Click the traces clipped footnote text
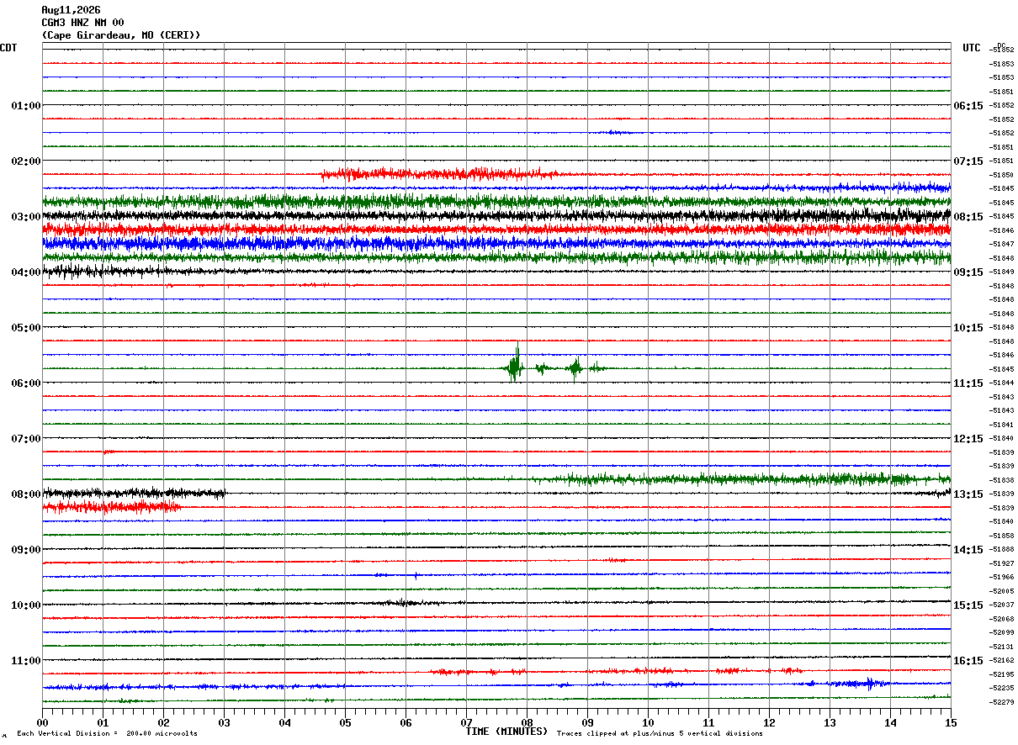This screenshot has height=745, width=1018. [660, 734]
